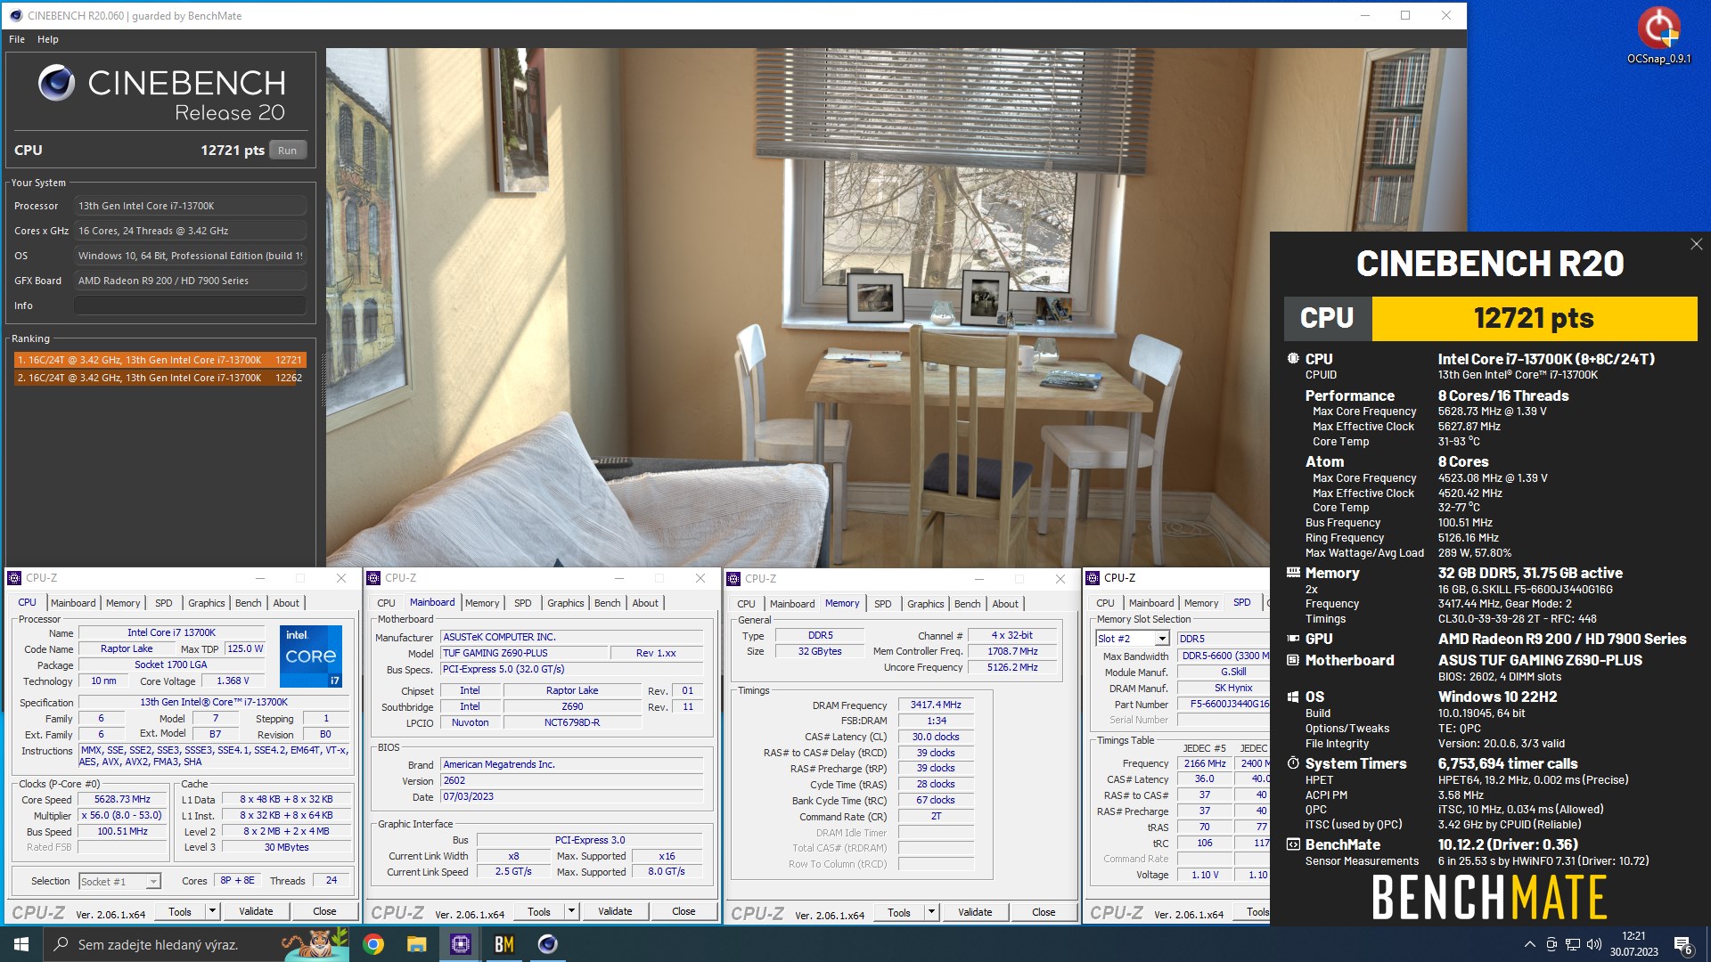Image resolution: width=1711 pixels, height=962 pixels.
Task: Click the Memory section icon in BenchMate
Action: pos(1293,573)
